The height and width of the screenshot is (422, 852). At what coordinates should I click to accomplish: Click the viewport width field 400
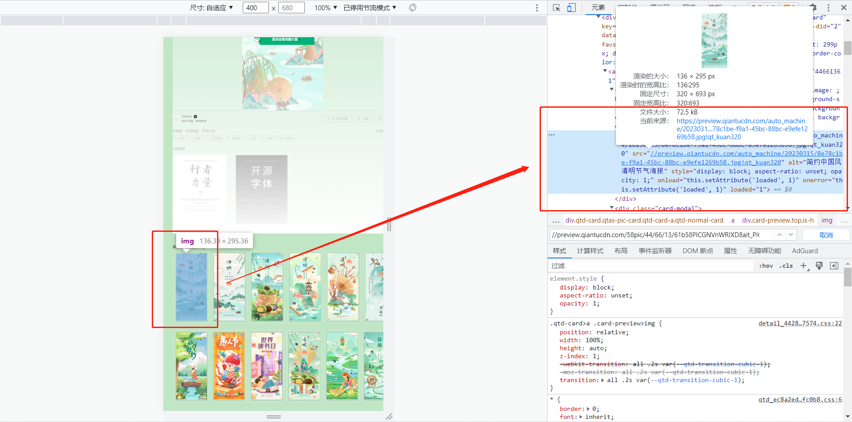(256, 8)
